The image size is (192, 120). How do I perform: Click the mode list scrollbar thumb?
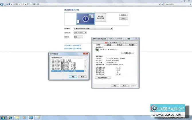point(85,66)
